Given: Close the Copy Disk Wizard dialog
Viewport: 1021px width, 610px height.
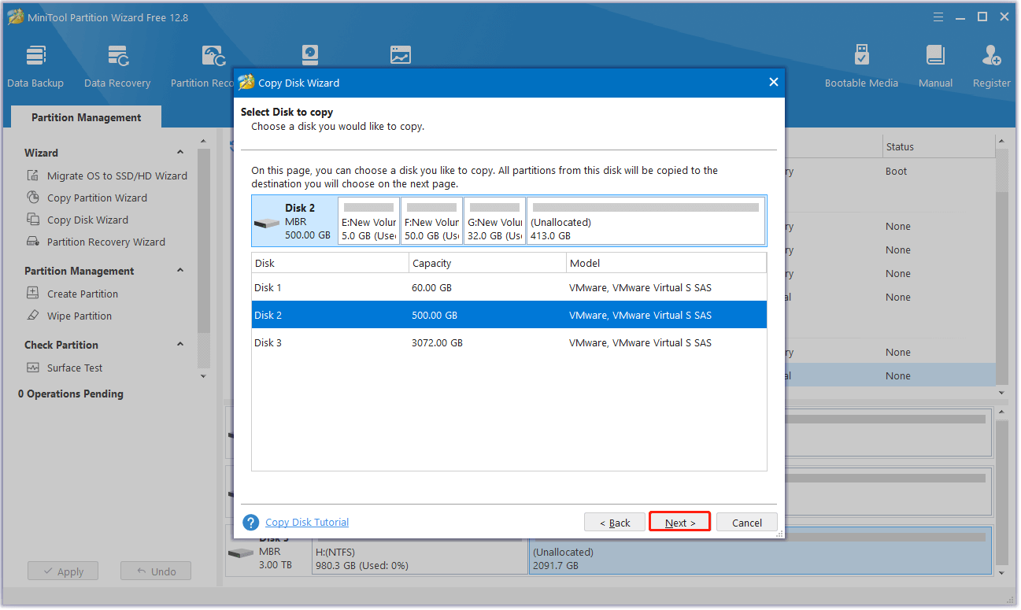Looking at the screenshot, I should click(773, 82).
